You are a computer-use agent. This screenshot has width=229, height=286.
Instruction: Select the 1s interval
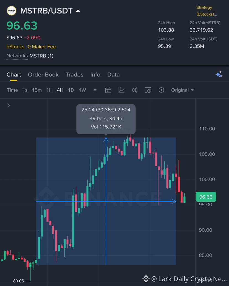[x=25, y=90]
